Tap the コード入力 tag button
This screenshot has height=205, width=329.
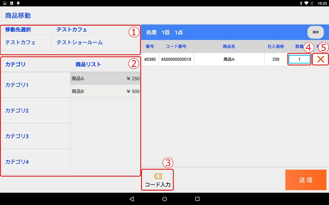[x=158, y=180]
